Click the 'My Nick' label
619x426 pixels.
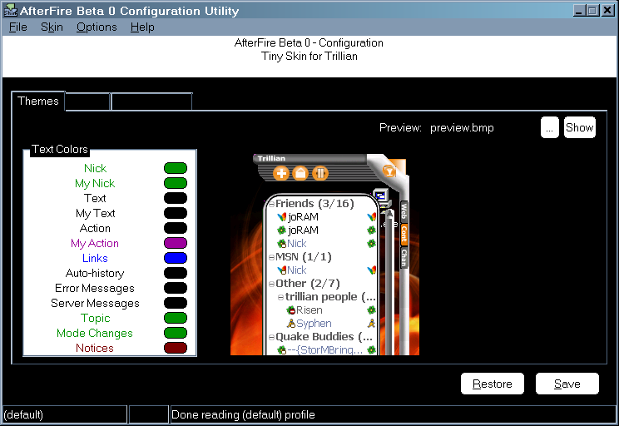(95, 183)
